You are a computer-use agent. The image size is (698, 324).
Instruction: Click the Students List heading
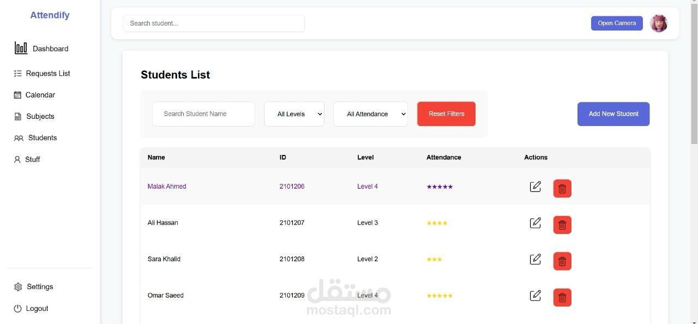coord(175,75)
